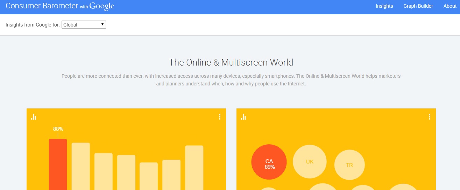The image size is (460, 190).
Task: Click the Consumer Barometer with Google logo
Action: coord(60,6)
